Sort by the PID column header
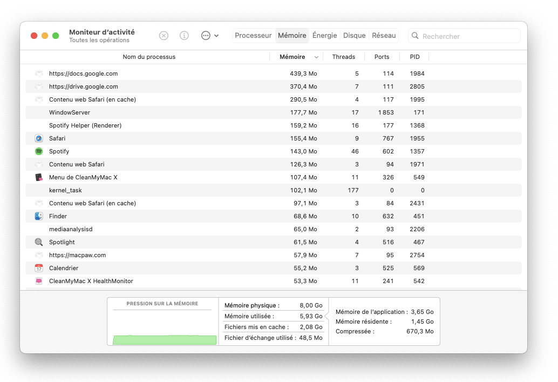 pos(414,57)
